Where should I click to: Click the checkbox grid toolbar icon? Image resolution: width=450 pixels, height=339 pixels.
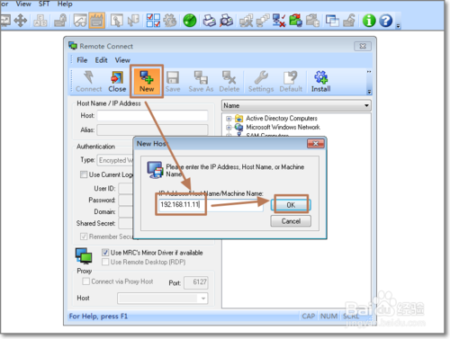(x=153, y=21)
